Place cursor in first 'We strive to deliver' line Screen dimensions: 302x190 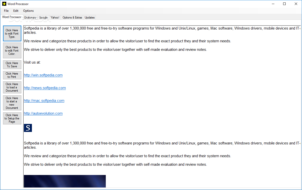click(x=115, y=50)
